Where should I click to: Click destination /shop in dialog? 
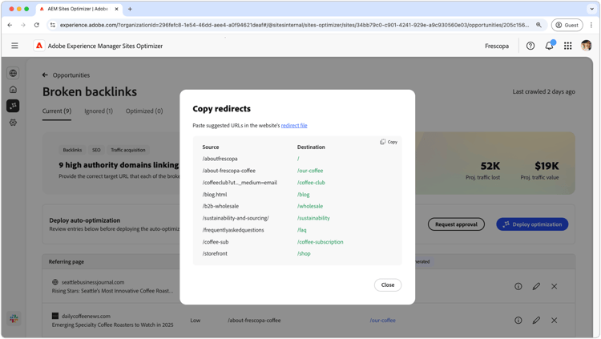pos(304,253)
